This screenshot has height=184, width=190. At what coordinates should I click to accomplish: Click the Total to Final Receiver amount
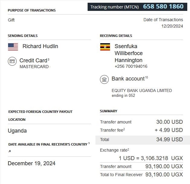pos(164,175)
